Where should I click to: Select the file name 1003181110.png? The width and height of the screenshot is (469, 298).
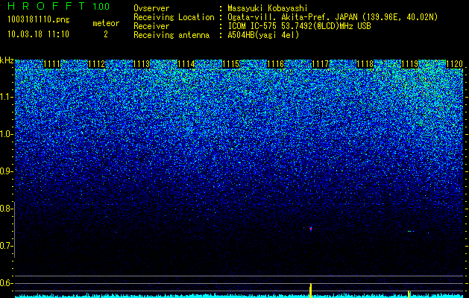(x=39, y=19)
